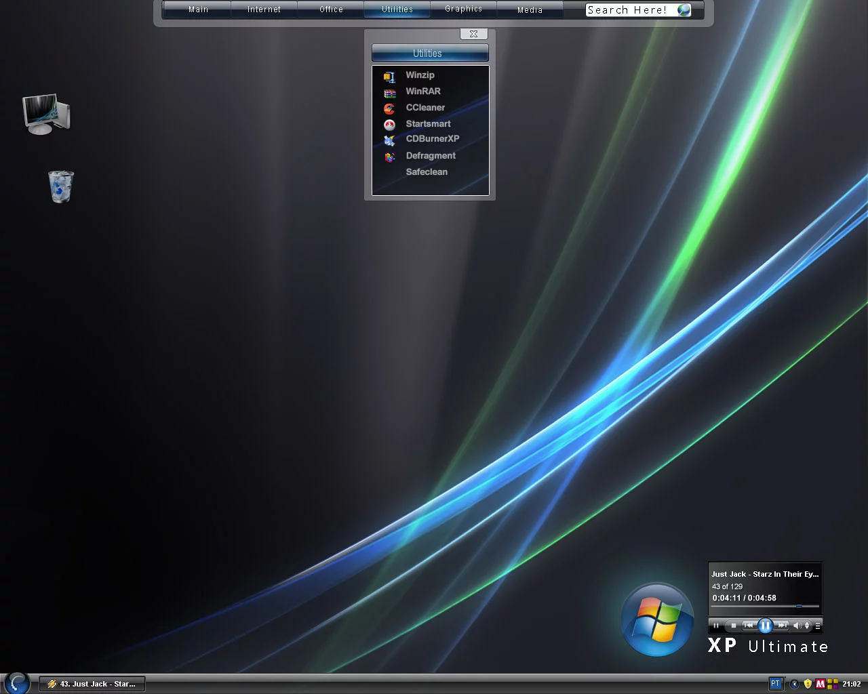Open the PT language bar selector
The width and height of the screenshot is (868, 694).
[775, 684]
